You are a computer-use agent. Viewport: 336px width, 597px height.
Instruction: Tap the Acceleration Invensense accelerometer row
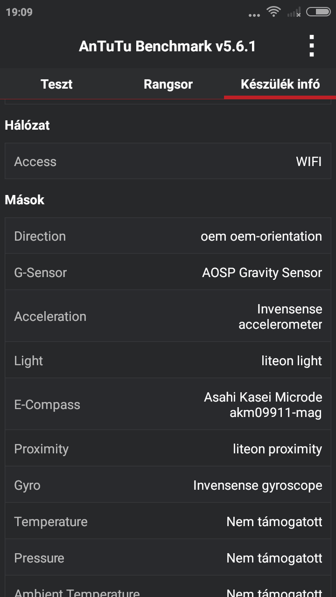click(x=168, y=316)
